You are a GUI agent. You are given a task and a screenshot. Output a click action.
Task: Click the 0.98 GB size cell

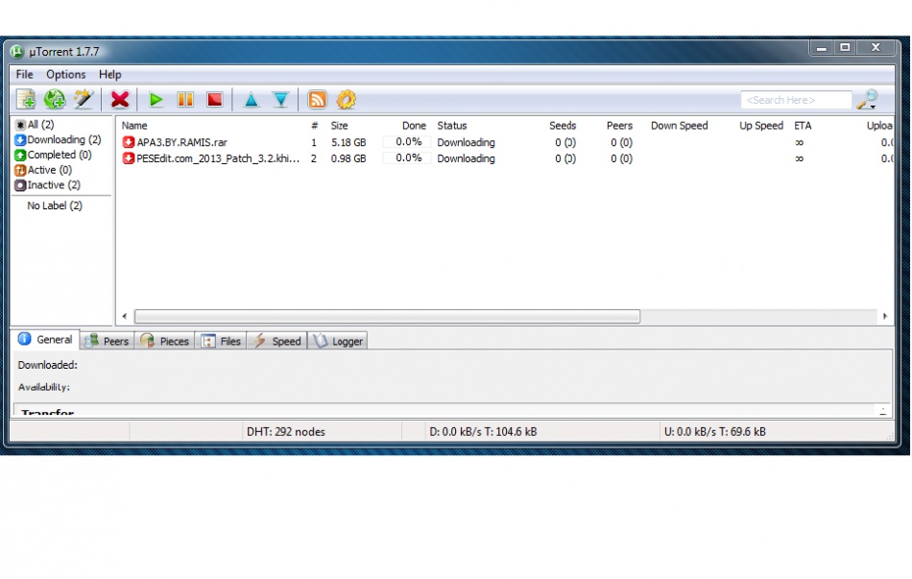(348, 158)
